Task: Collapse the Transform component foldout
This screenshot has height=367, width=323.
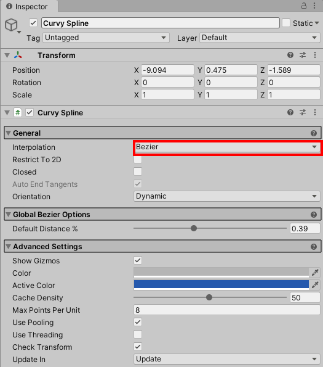Action: (7, 56)
